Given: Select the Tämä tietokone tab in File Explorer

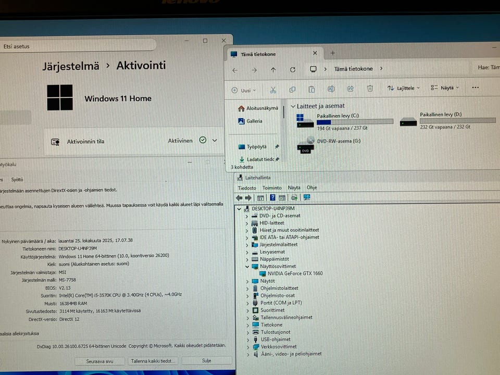Looking at the screenshot, I should [x=274, y=54].
